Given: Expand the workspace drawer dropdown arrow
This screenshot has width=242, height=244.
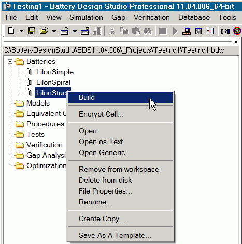Looking at the screenshot, I should coord(75,31).
